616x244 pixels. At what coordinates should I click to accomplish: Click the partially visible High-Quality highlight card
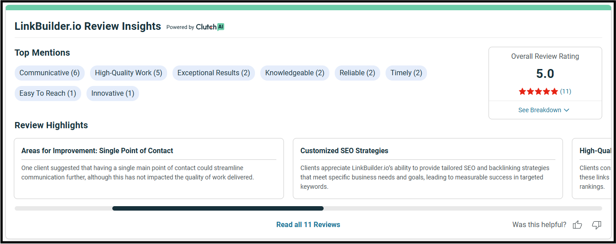click(591, 168)
